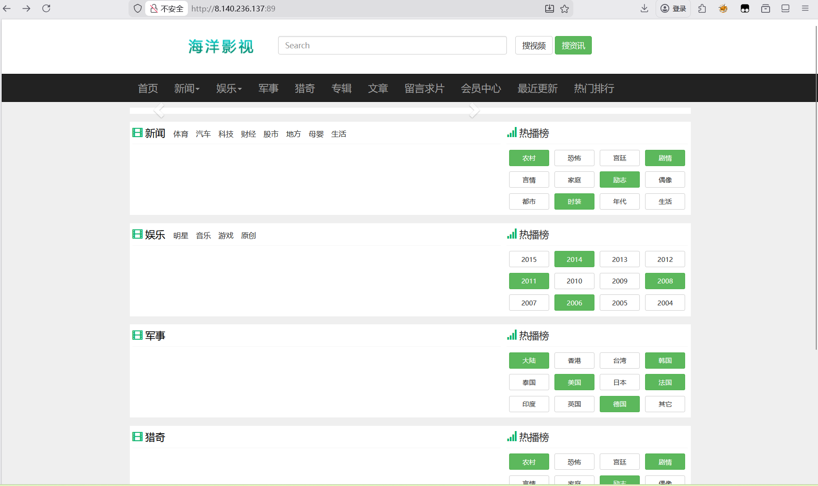Toggle the 2014 year tag
The image size is (818, 486).
point(574,259)
